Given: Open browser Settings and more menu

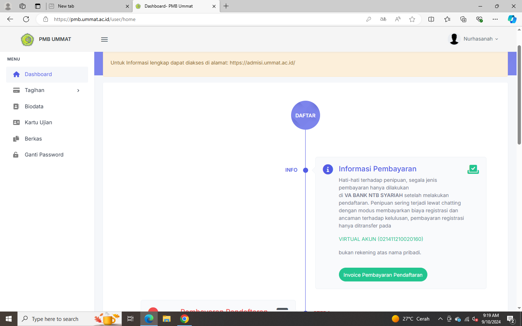Looking at the screenshot, I should pyautogui.click(x=495, y=19).
